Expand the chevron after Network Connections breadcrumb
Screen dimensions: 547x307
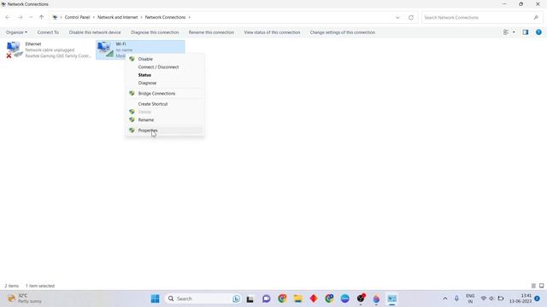click(x=190, y=17)
